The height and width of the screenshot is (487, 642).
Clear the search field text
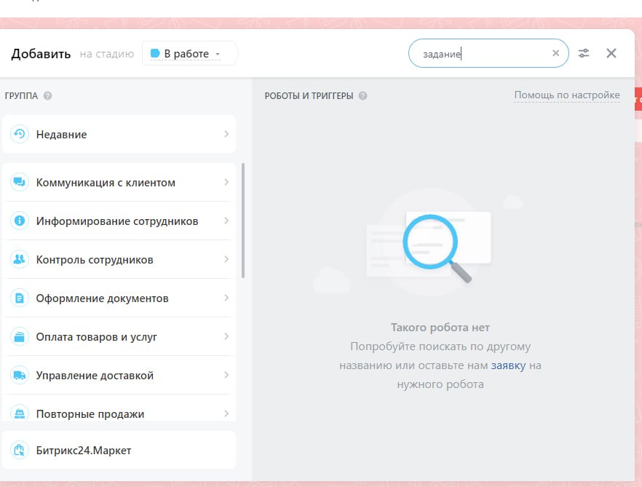(x=556, y=53)
